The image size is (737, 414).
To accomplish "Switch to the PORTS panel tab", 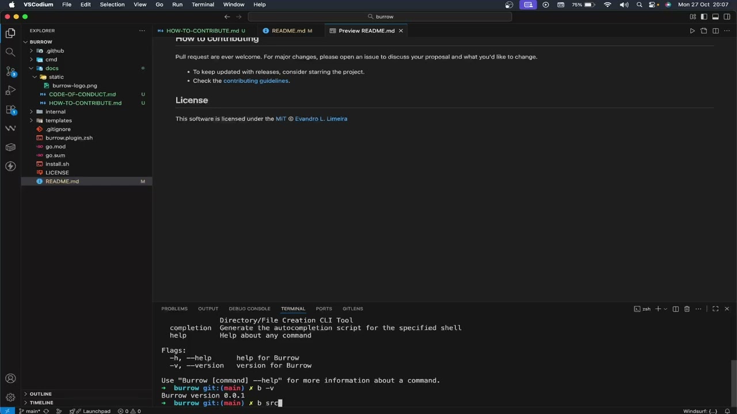I will (324, 309).
